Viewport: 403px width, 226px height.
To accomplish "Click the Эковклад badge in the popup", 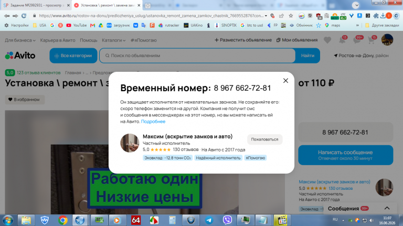I will 167,158.
